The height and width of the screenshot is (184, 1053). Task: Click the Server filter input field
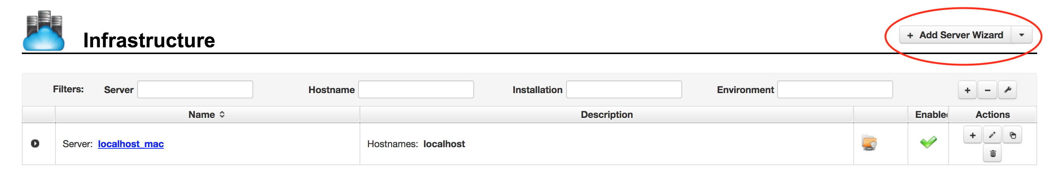195,89
